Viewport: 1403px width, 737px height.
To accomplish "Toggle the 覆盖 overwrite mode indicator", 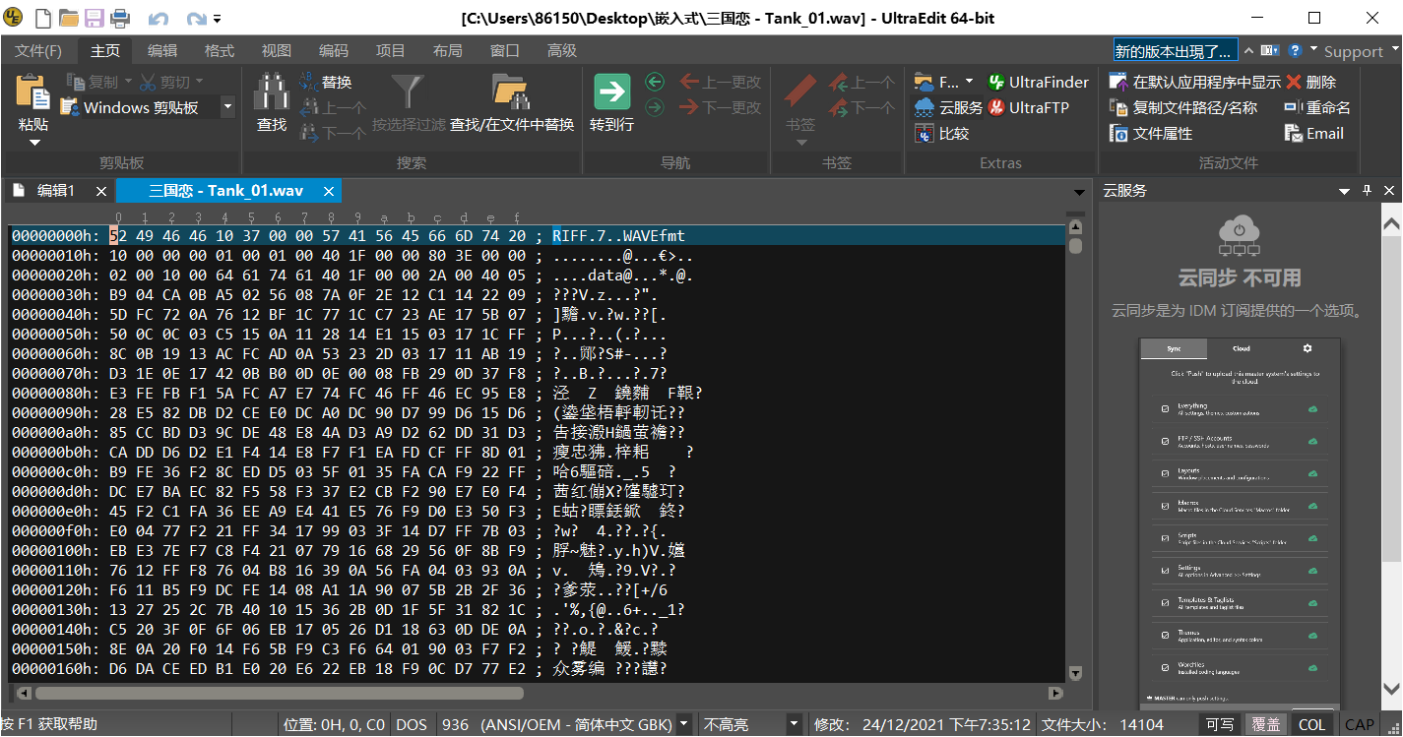I will [1266, 725].
